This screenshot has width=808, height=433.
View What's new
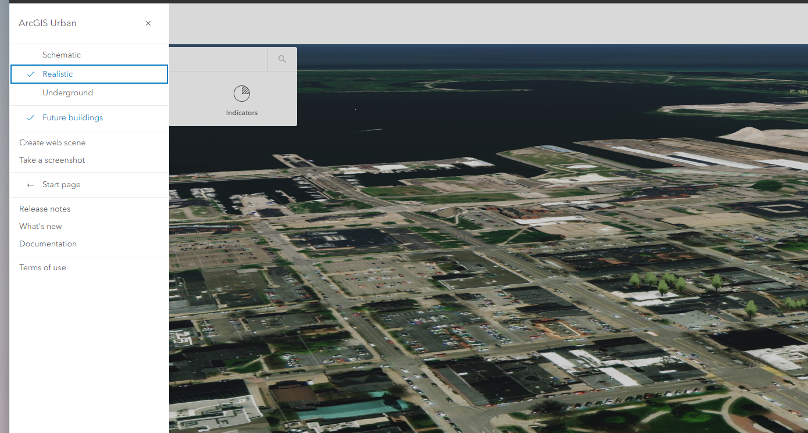(40, 226)
